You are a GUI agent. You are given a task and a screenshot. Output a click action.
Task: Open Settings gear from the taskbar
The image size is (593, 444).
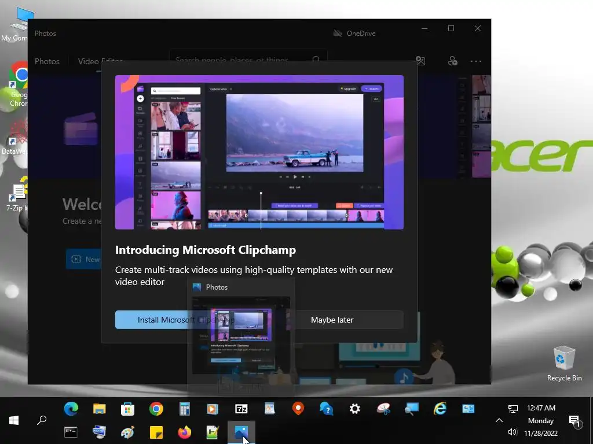tap(355, 409)
